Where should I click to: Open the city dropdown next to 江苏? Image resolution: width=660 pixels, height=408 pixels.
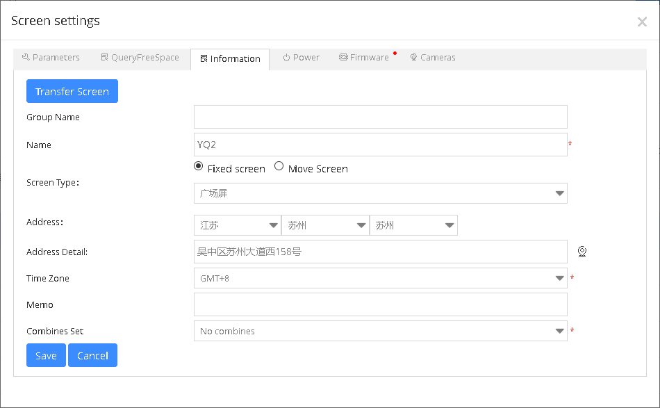(325, 225)
